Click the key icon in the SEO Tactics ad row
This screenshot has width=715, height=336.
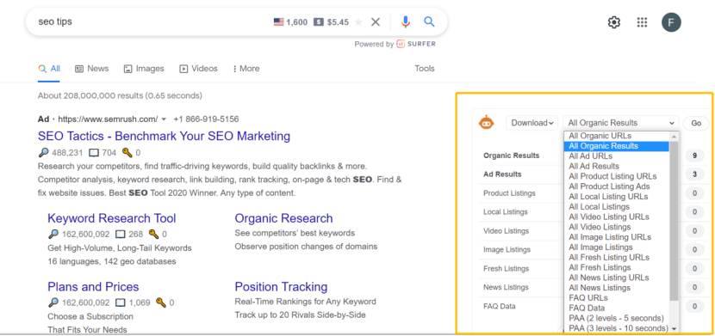tap(127, 153)
